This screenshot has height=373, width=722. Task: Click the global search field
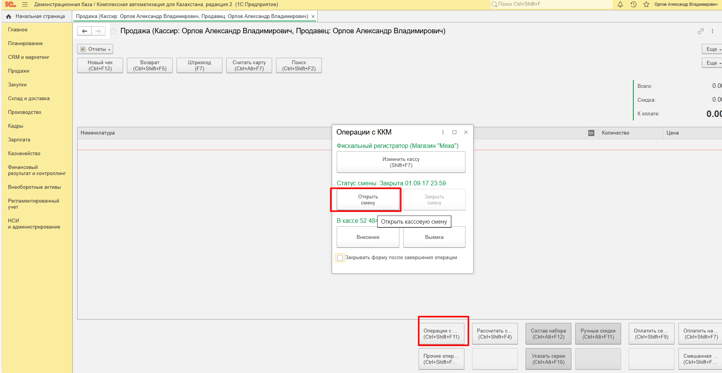pyautogui.click(x=552, y=4)
